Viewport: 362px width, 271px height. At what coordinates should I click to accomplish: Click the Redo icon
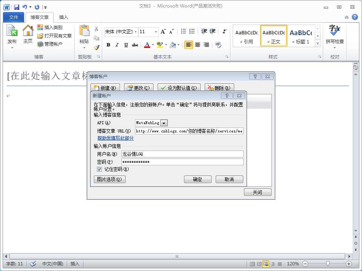coord(37,7)
